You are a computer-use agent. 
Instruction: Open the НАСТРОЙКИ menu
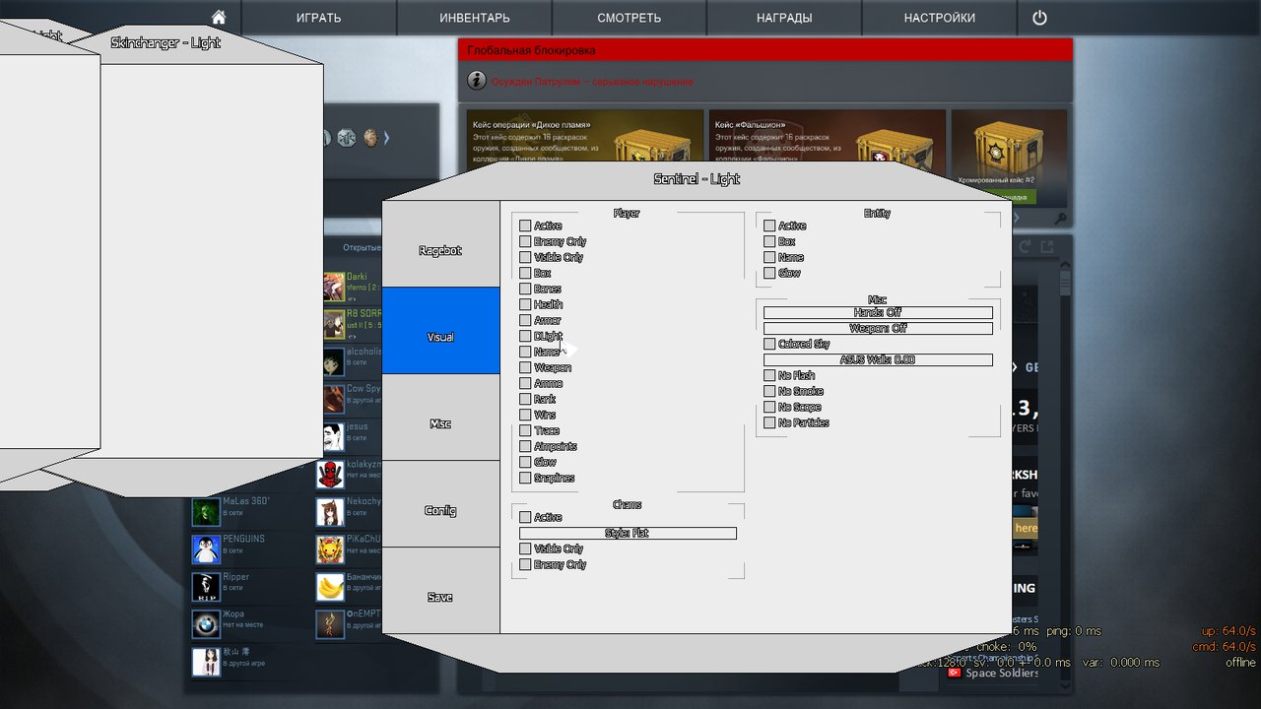[940, 18]
